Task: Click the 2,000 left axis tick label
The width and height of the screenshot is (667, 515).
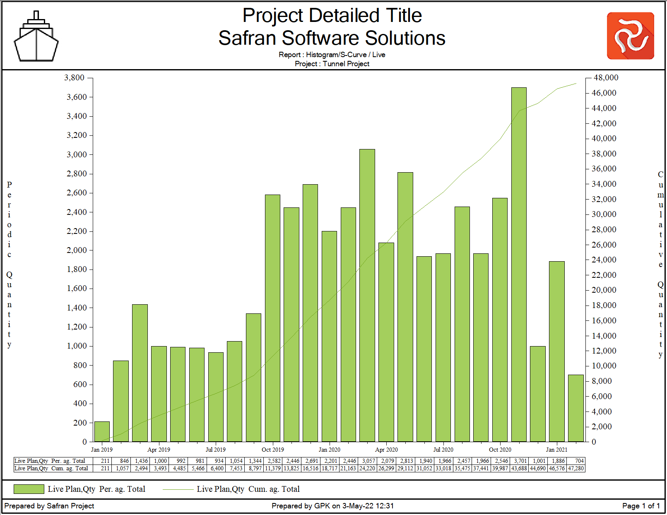Action: pyautogui.click(x=77, y=250)
